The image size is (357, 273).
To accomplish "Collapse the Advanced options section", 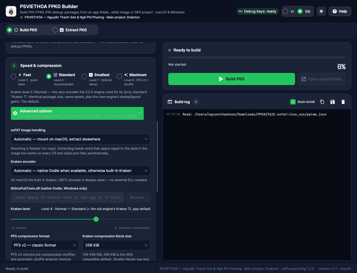I will click(x=77, y=113).
